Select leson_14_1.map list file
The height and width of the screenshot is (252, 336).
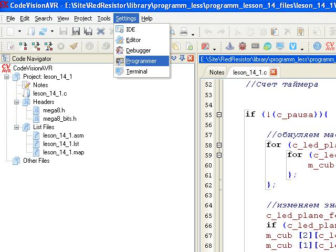64,152
